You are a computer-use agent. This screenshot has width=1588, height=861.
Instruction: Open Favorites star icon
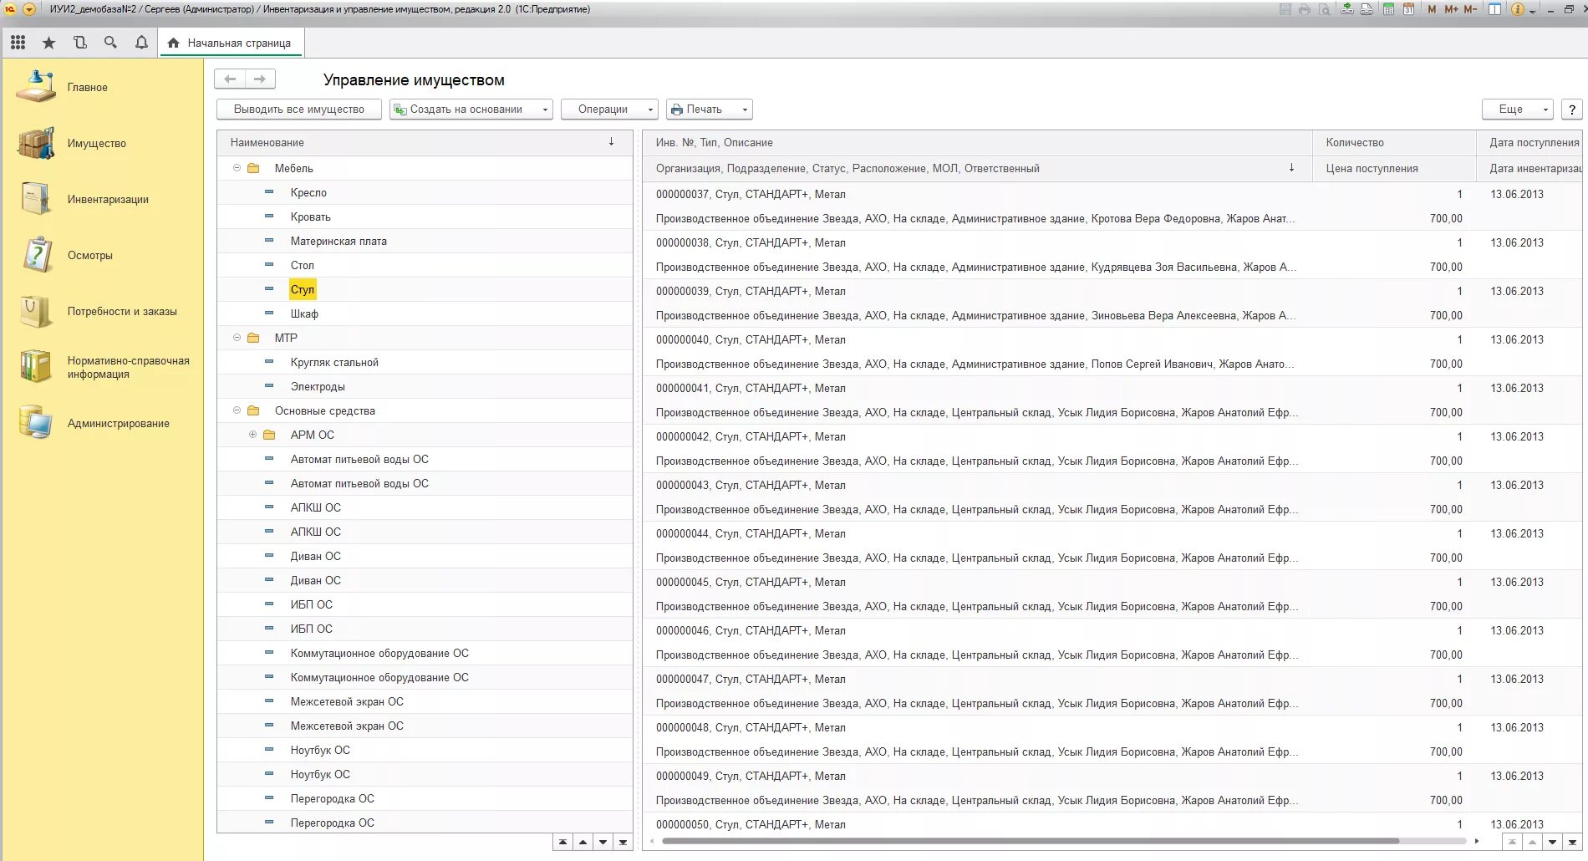(48, 43)
